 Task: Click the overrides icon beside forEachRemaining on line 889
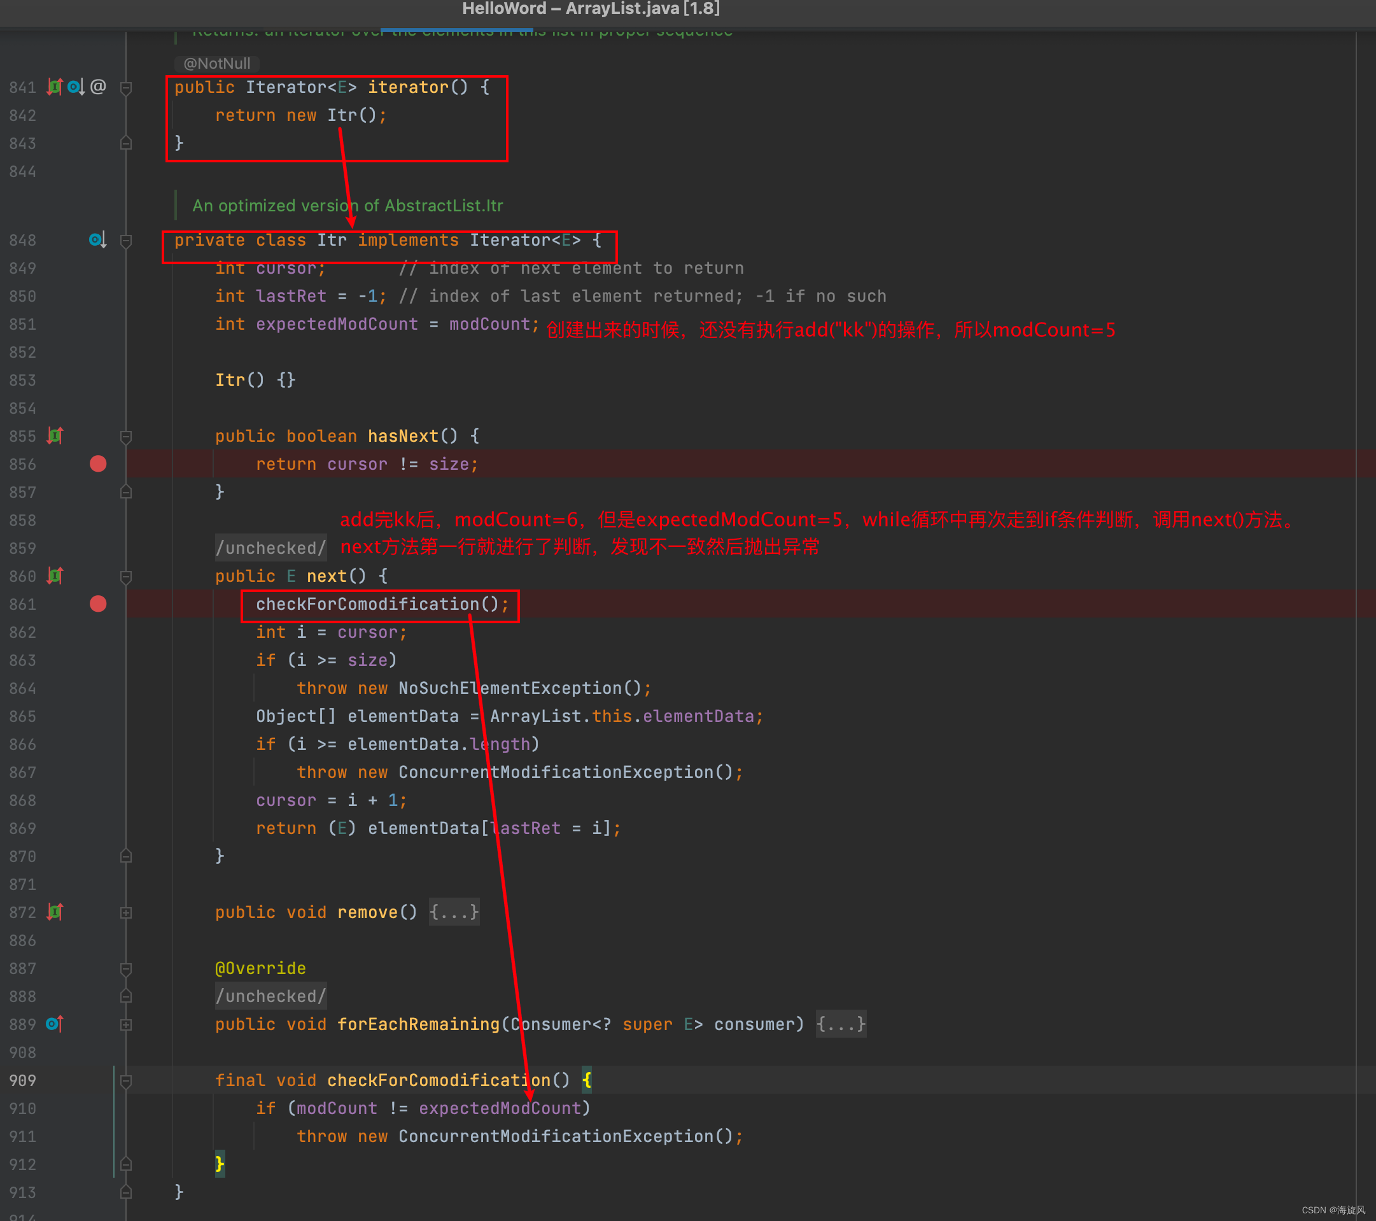click(x=55, y=1024)
